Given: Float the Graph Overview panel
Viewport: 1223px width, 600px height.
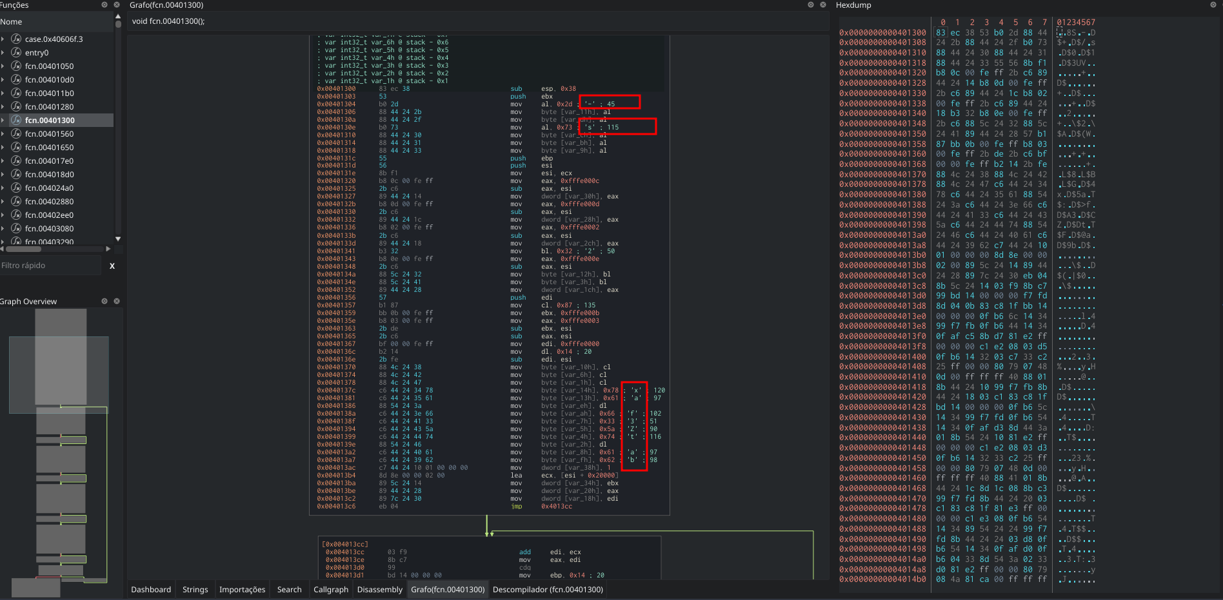Looking at the screenshot, I should [104, 301].
